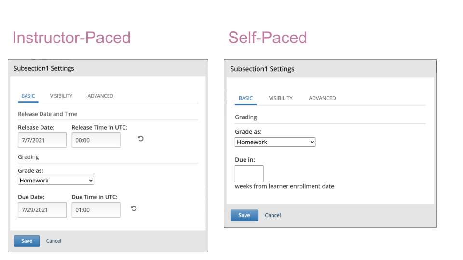Click Save in Self-Paced dialog
463x260 pixels.
244,215
